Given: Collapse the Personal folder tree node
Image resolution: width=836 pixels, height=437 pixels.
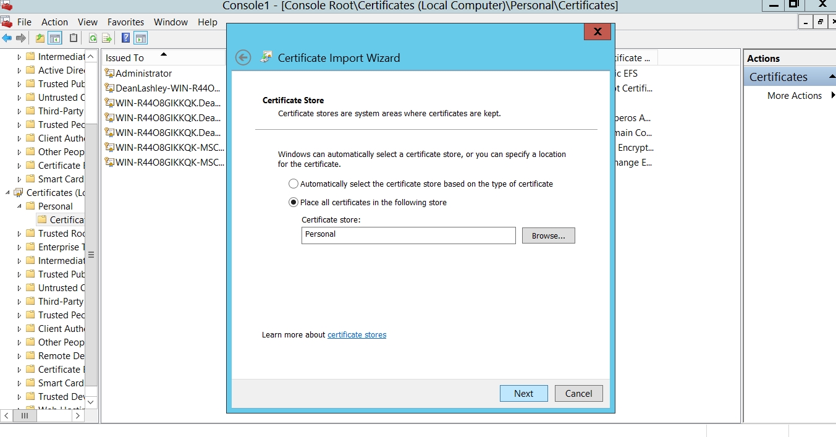Looking at the screenshot, I should 19,206.
